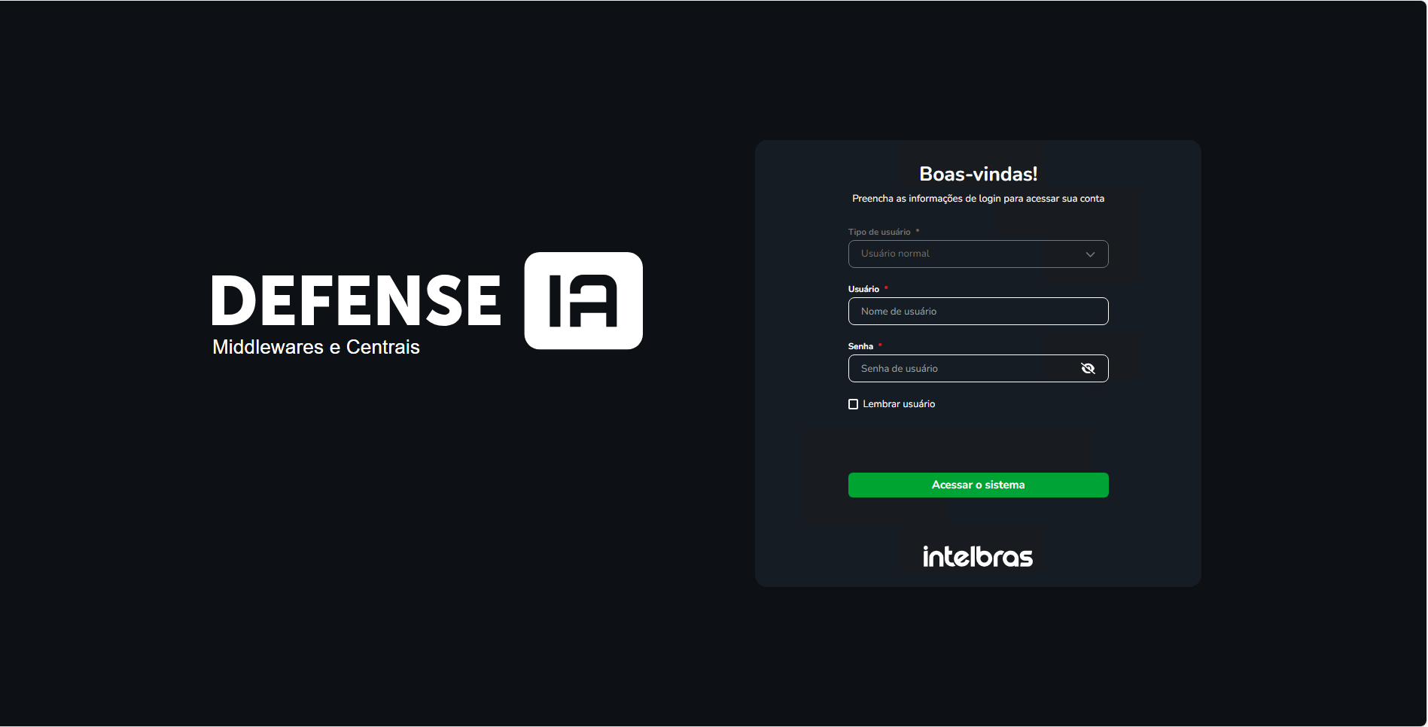This screenshot has height=727, width=1428.
Task: Click the DEFENSE wordmark text
Action: click(x=356, y=300)
